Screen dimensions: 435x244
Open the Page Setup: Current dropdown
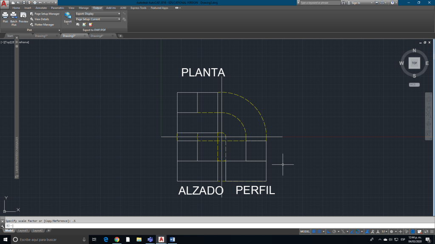98,19
